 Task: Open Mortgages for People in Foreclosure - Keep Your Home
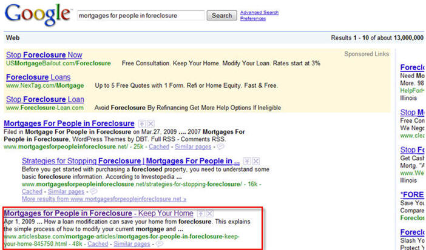tap(99, 213)
